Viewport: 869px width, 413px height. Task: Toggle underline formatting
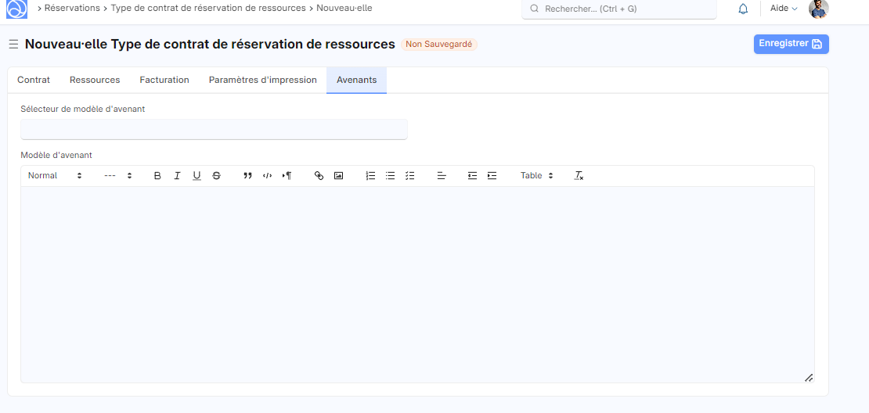(x=197, y=175)
